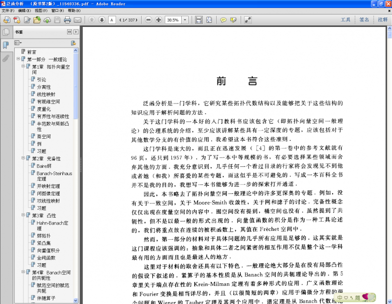
Task: Open the 伴随算子 bookmark
Action: click(46, 298)
